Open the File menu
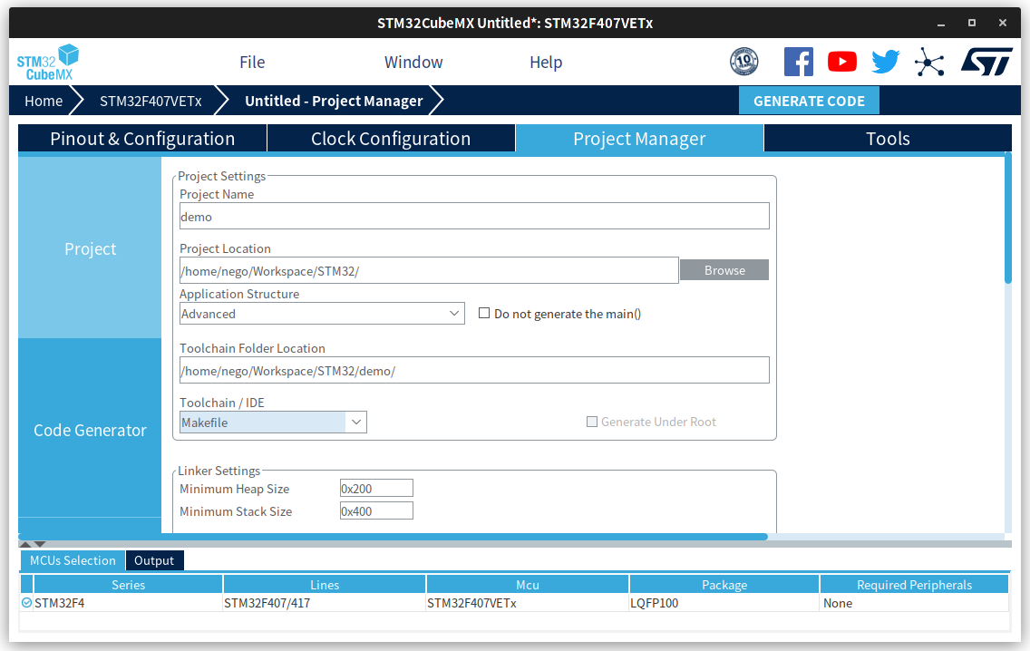This screenshot has width=1030, height=651. pyautogui.click(x=252, y=63)
